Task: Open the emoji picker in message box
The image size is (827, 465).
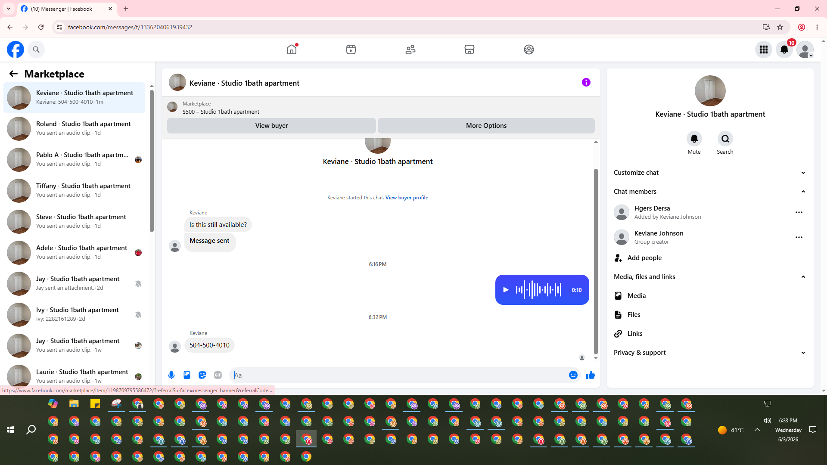Action: click(x=573, y=375)
